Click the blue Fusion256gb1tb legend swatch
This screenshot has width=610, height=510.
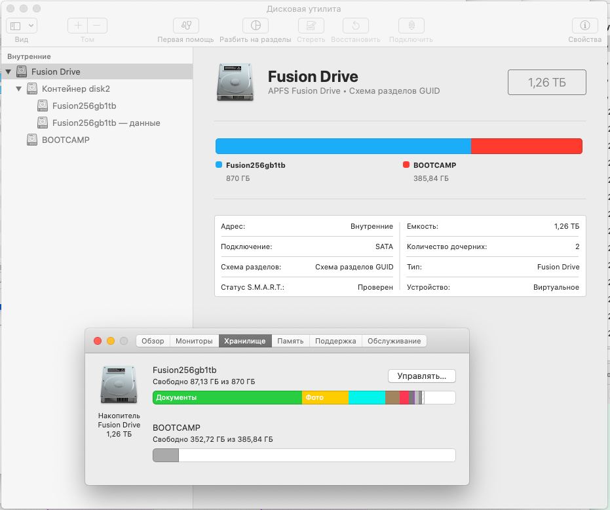(219, 165)
